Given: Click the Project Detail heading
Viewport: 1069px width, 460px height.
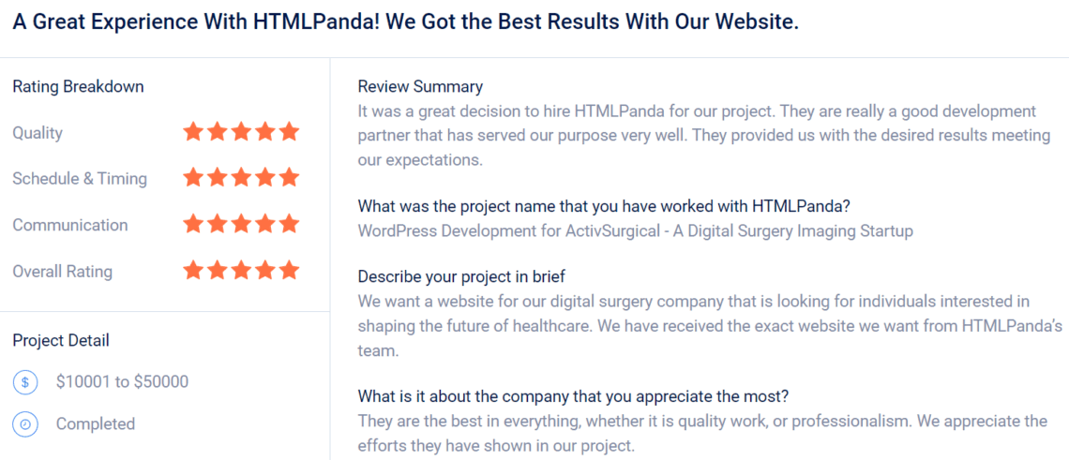Looking at the screenshot, I should (x=61, y=340).
